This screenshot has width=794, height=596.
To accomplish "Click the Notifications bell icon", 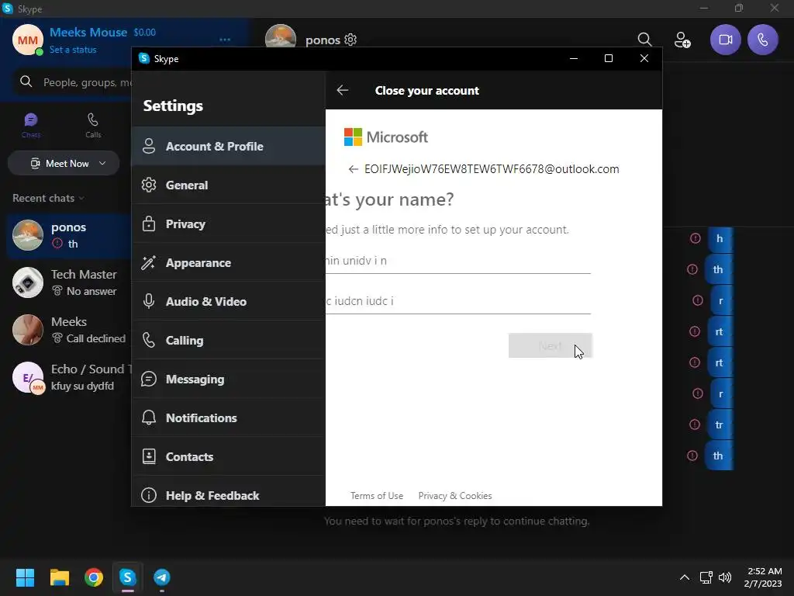I will coord(149,418).
